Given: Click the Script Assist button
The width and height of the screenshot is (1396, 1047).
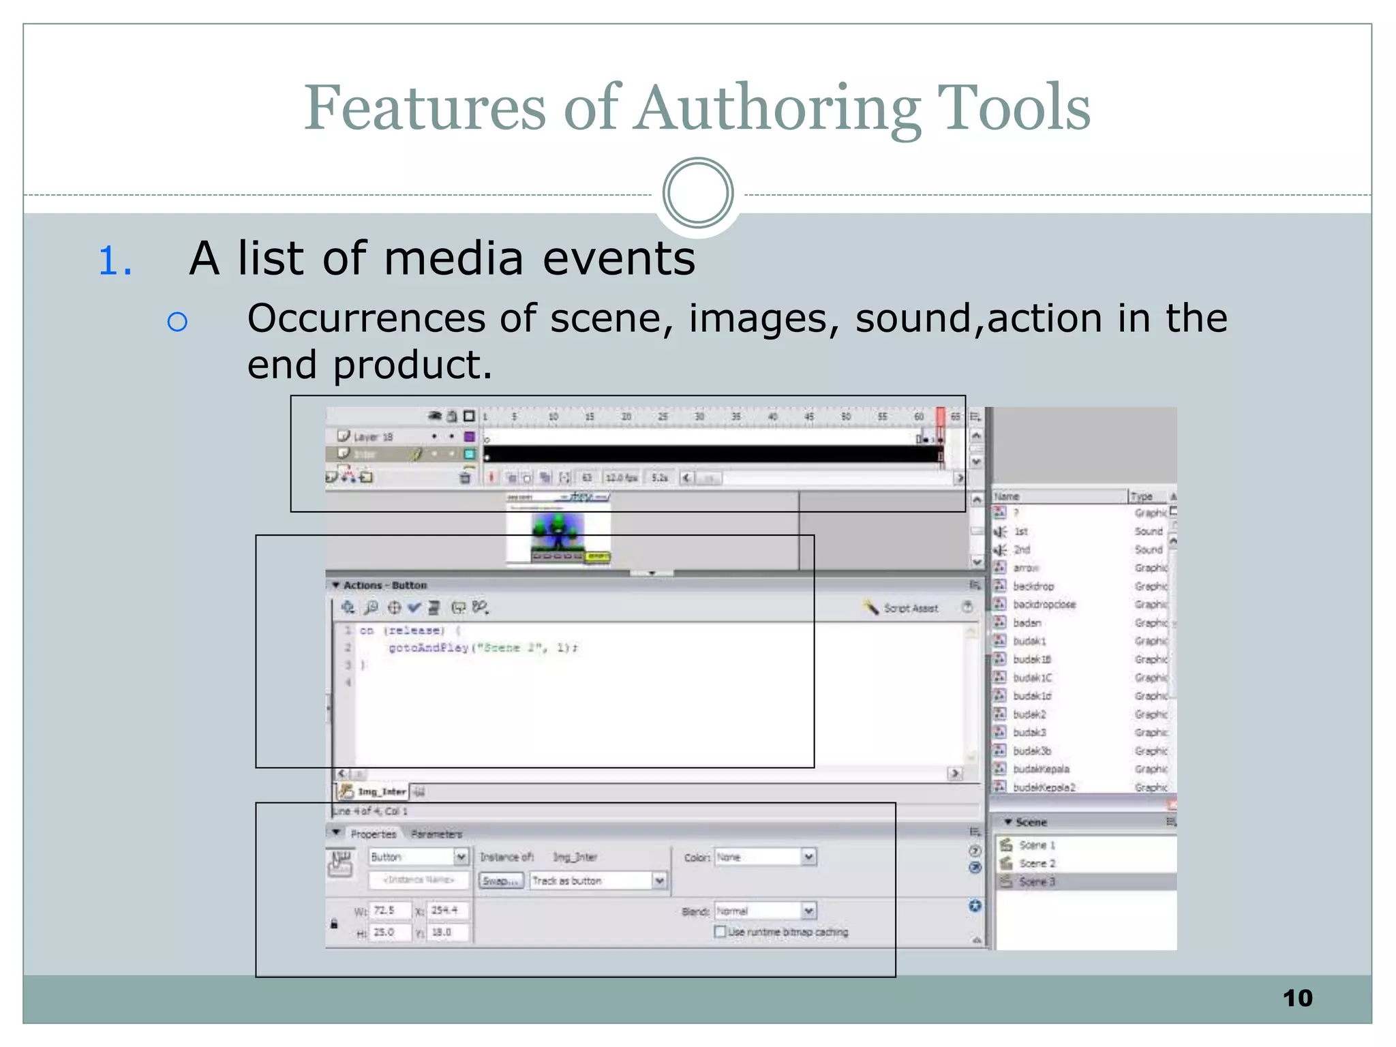Looking at the screenshot, I should pos(901,607).
